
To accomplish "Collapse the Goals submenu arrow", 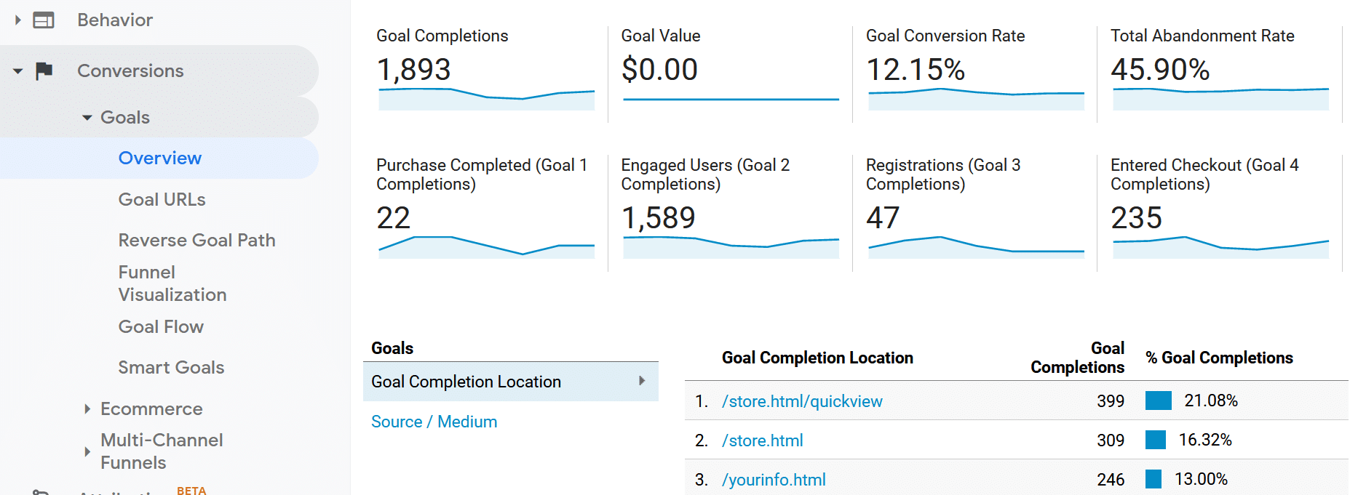I will (87, 118).
